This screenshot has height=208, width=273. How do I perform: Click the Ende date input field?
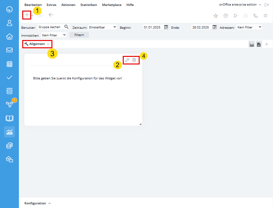click(x=201, y=27)
